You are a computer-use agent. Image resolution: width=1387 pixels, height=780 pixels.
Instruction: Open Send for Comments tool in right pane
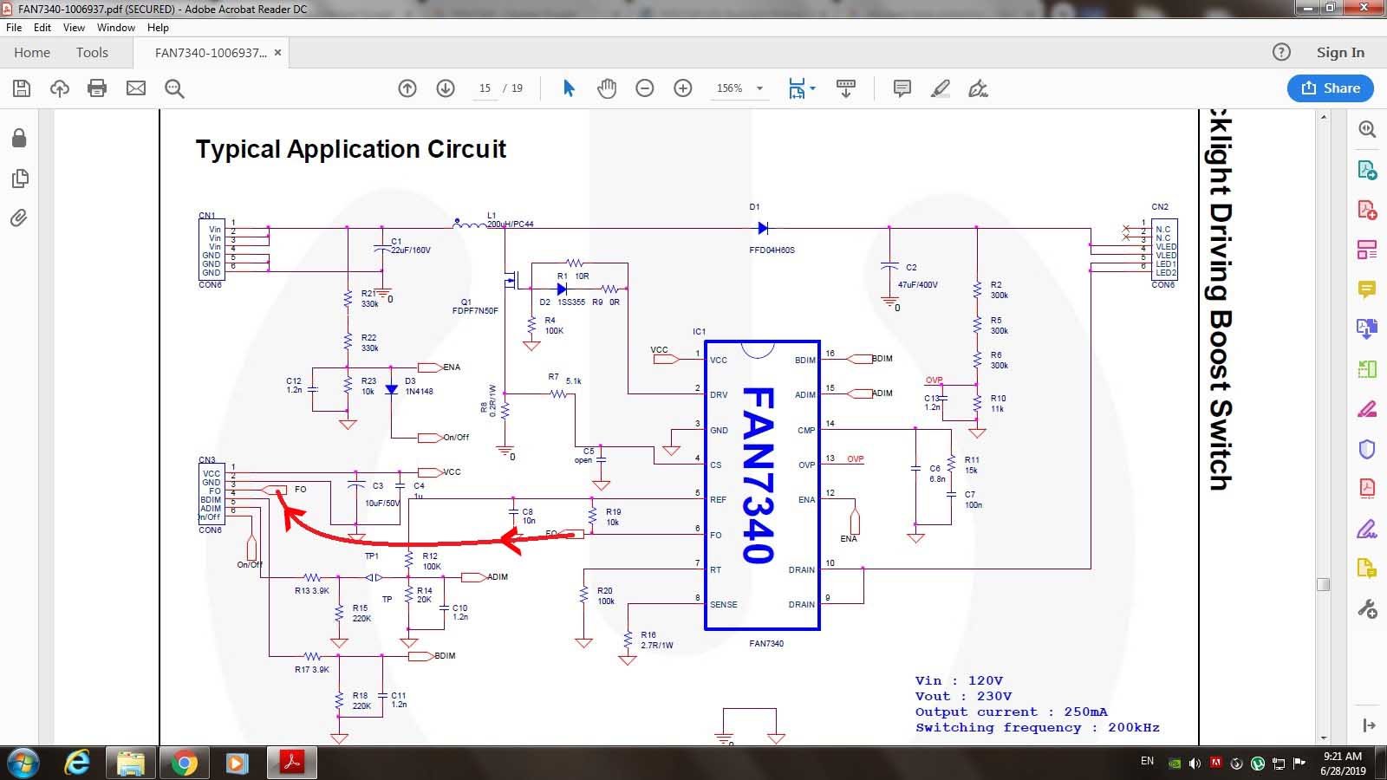pos(1367,569)
